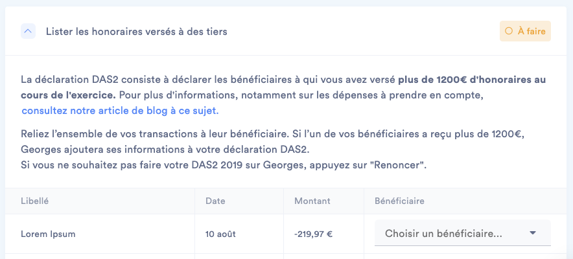The height and width of the screenshot is (259, 573).
Task: Collapse the honoraires section with the chevron
Action: click(x=28, y=31)
